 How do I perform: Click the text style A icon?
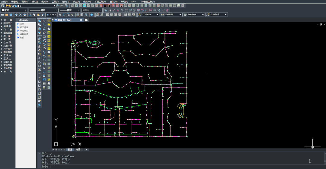(140, 15)
